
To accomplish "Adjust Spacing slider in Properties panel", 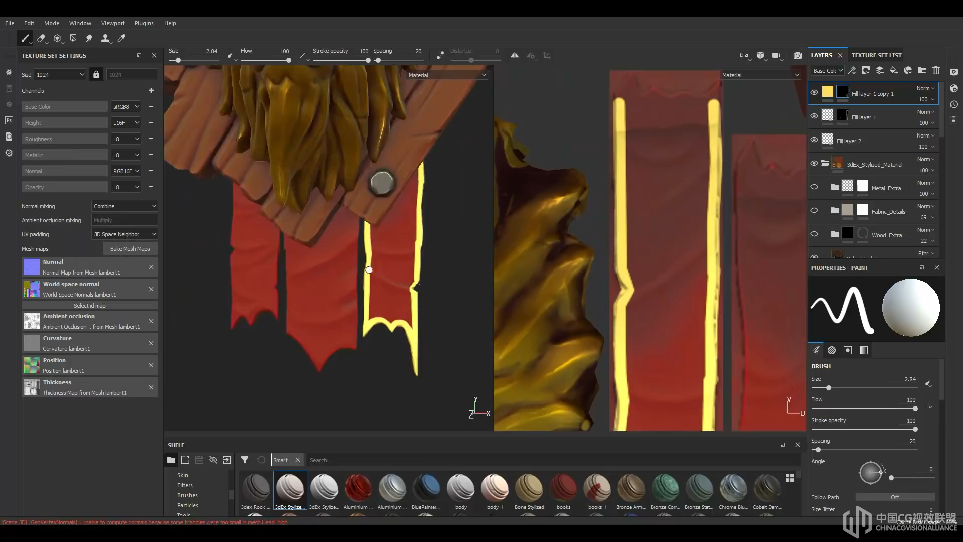I will [864, 450].
